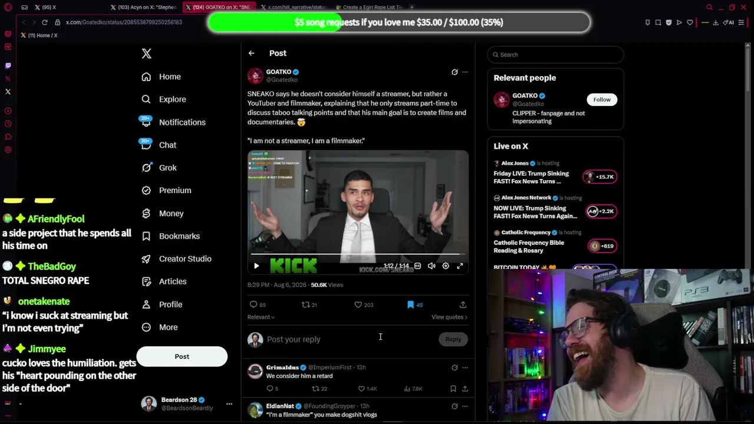This screenshot has width=754, height=424.
Task: Join Catholic Frequency live +619
Action: [x=602, y=246]
